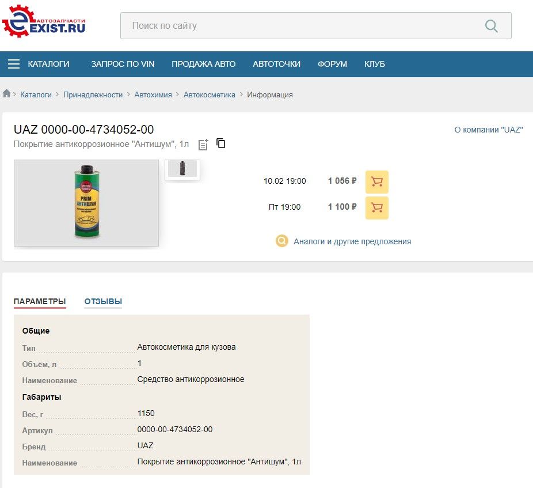Viewport: 533px width, 488px height.
Task: Click the home breadcrumb icon
Action: click(7, 94)
